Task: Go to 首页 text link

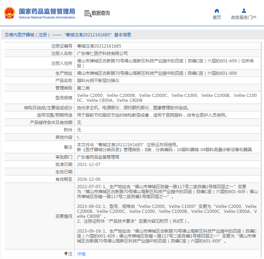Action: tap(217, 18)
